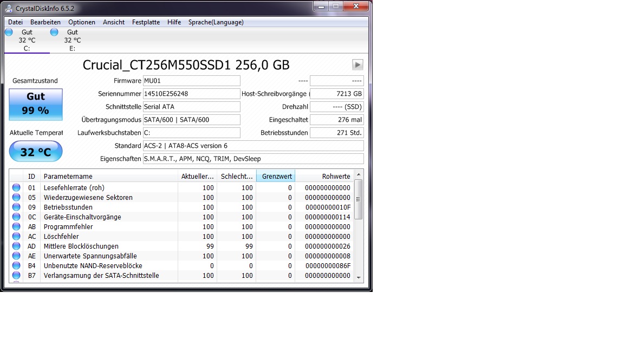Click Eingeschaltet value 276 mal
Viewport: 624px width, 351px height.
pyautogui.click(x=337, y=120)
